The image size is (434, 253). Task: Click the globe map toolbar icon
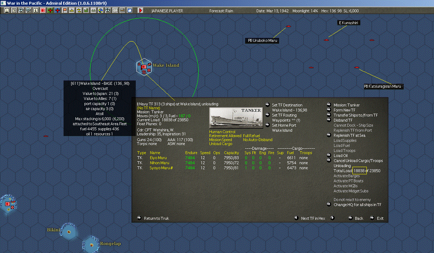[x=101, y=11]
